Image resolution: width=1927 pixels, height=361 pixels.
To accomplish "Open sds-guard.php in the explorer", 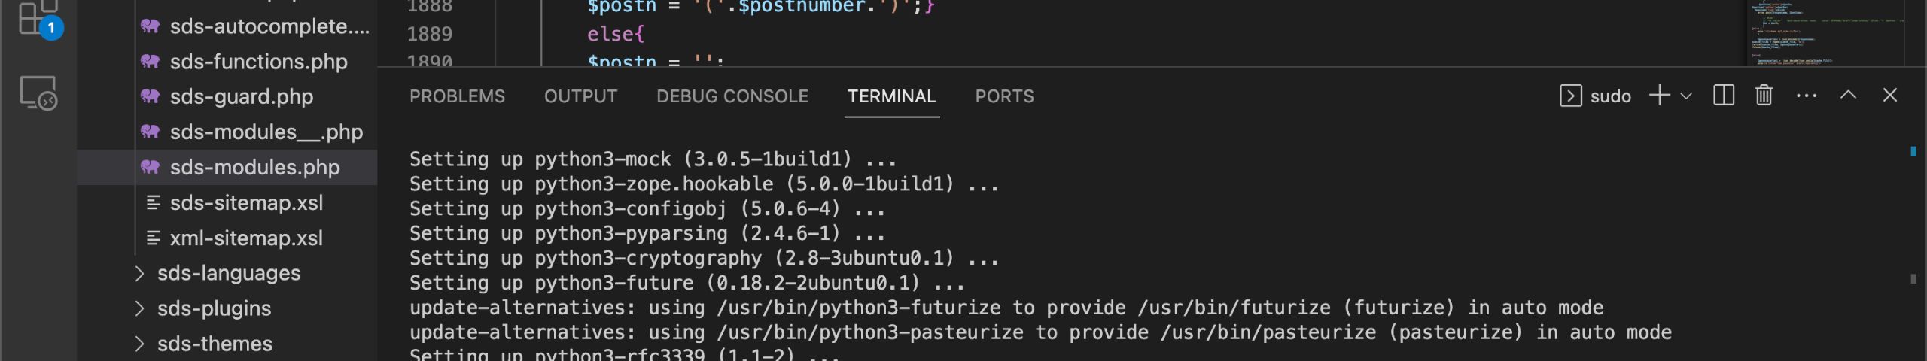I will 241,96.
